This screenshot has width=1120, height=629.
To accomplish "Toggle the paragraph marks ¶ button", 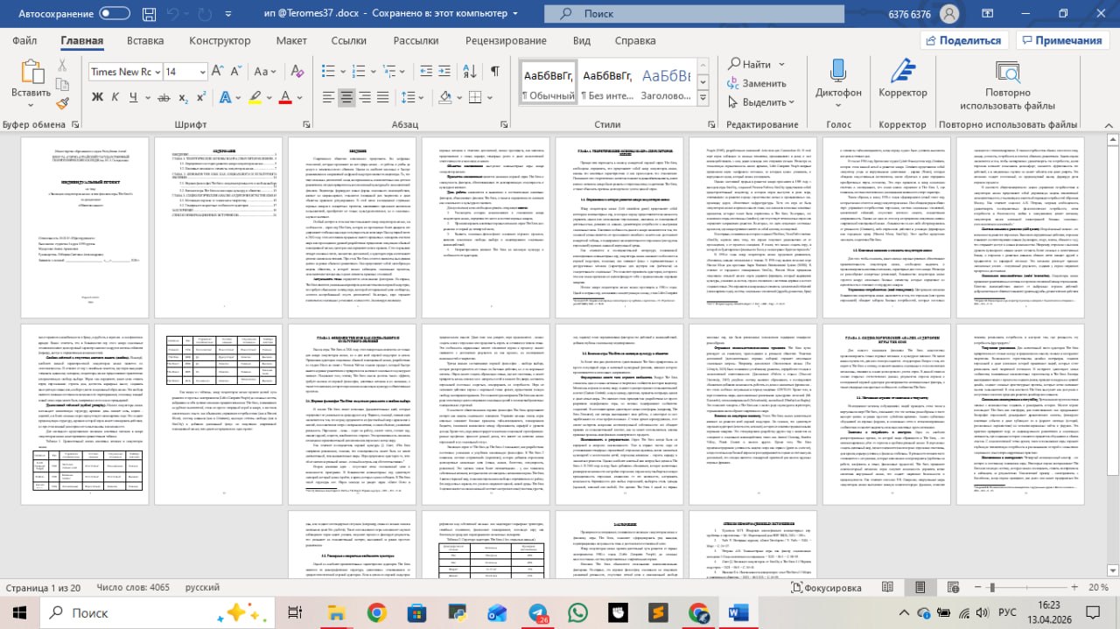I will point(495,72).
